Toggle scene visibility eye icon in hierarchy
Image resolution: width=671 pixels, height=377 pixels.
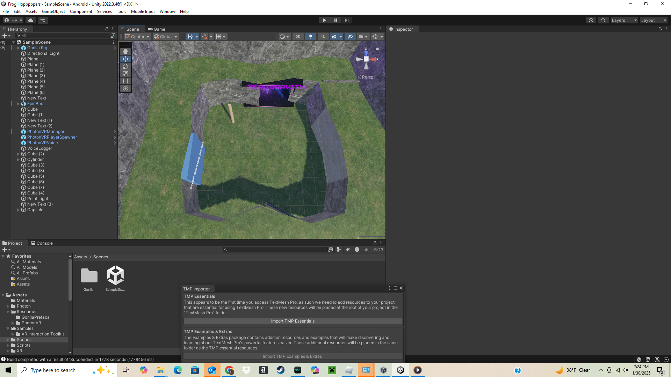[x=3, y=42]
